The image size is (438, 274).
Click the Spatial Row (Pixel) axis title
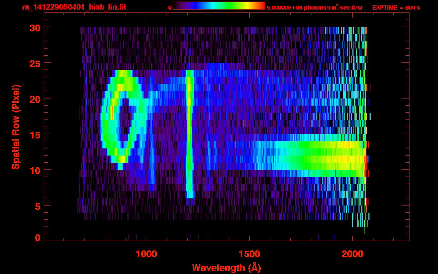click(16, 127)
